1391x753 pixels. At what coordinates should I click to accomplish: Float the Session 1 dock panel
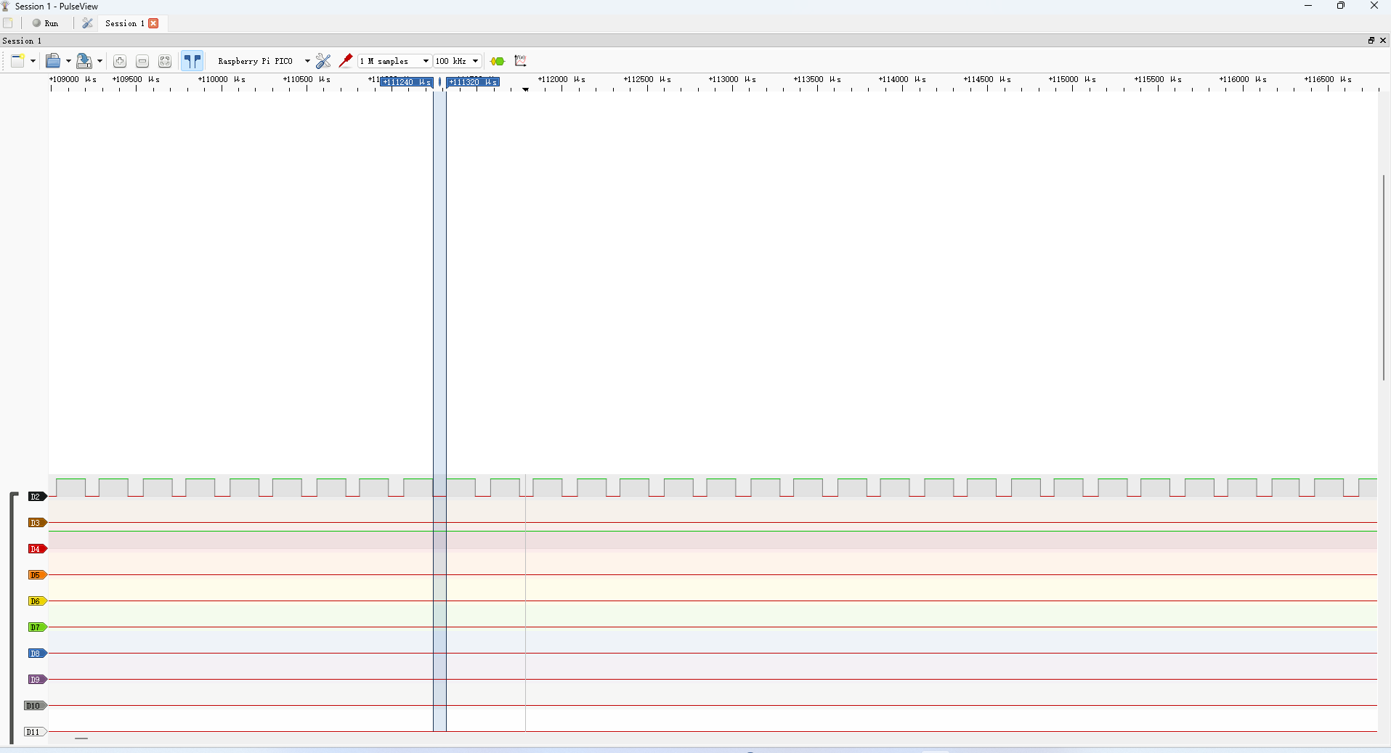click(1371, 41)
